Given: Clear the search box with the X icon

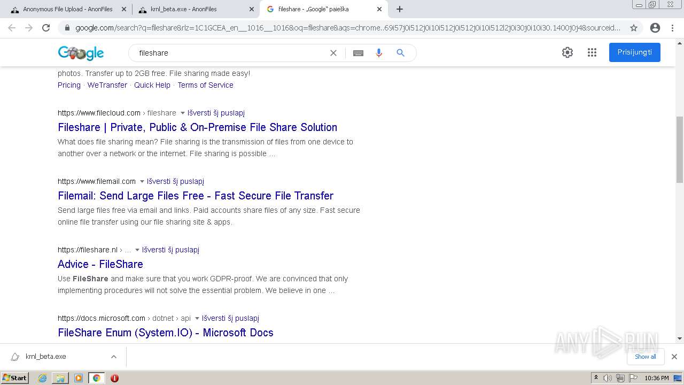Looking at the screenshot, I should point(333,53).
